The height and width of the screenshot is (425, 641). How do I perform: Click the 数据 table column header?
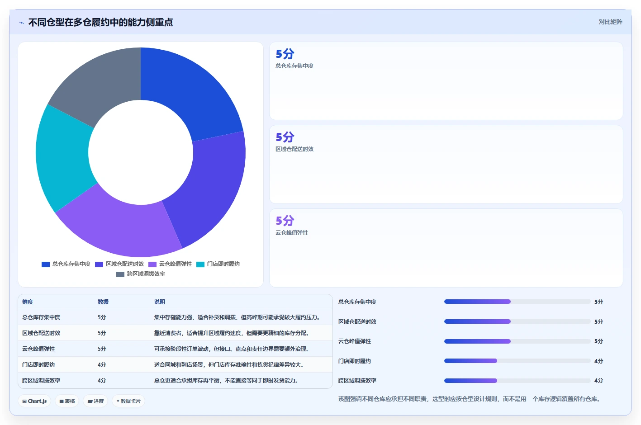coord(103,302)
